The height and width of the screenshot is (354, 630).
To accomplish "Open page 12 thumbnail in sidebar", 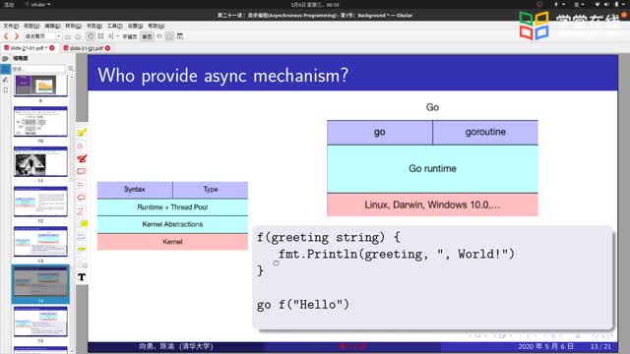I will pos(40,203).
